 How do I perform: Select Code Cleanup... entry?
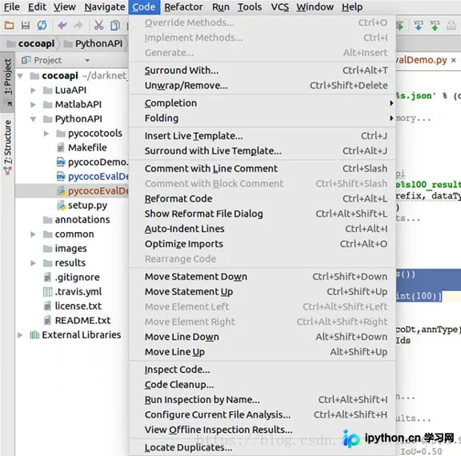262,385
